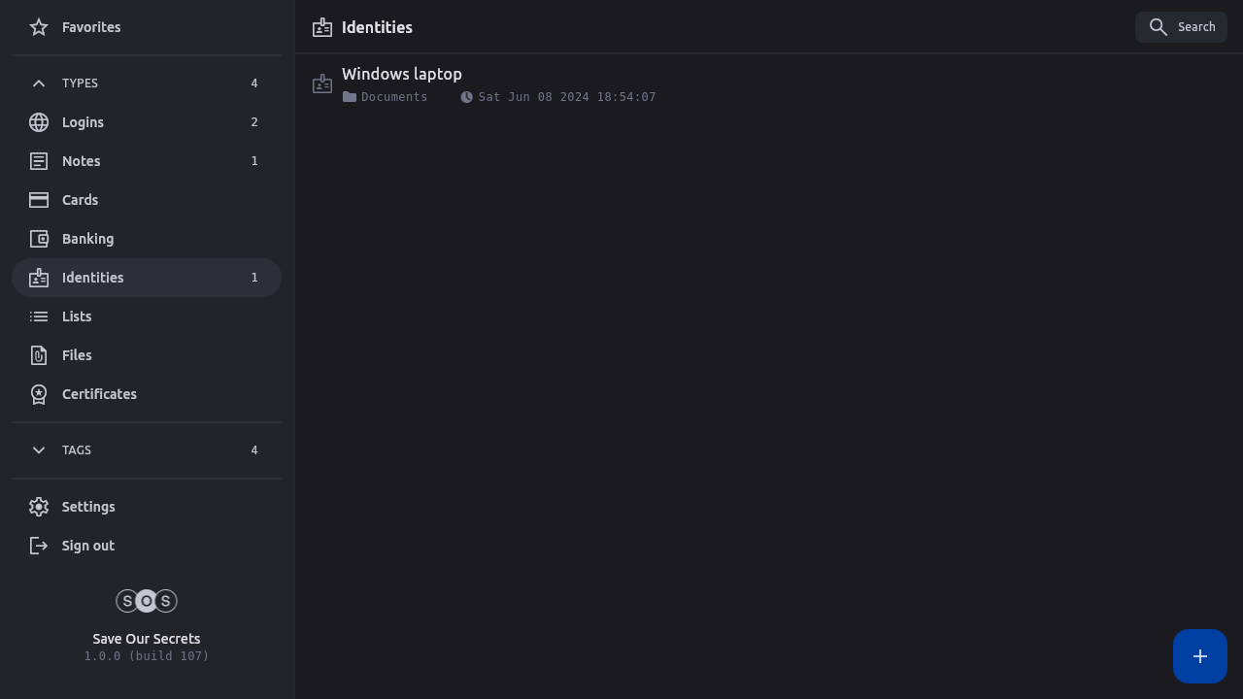
Task: Open the Windows laptop identity entry
Action: [402, 75]
